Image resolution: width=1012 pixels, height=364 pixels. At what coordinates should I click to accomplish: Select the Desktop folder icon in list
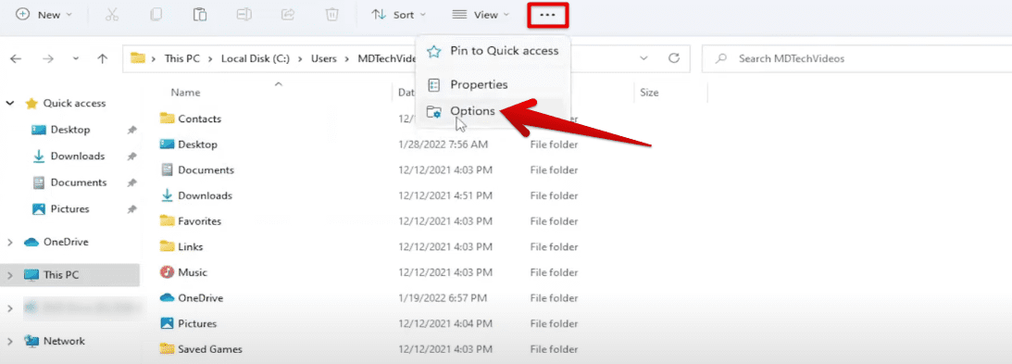[x=168, y=144]
